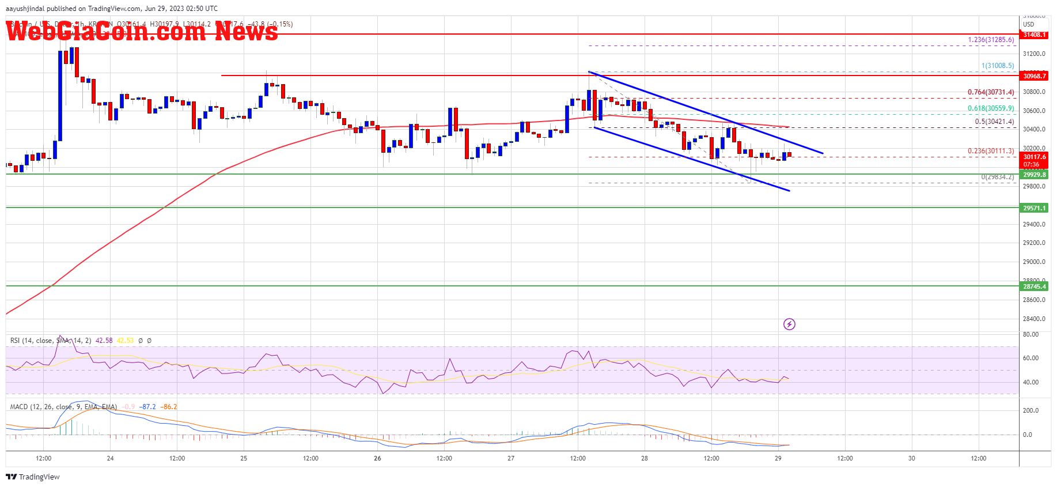
Task: Open the TradingView logo at bottom left
Action: (x=33, y=477)
